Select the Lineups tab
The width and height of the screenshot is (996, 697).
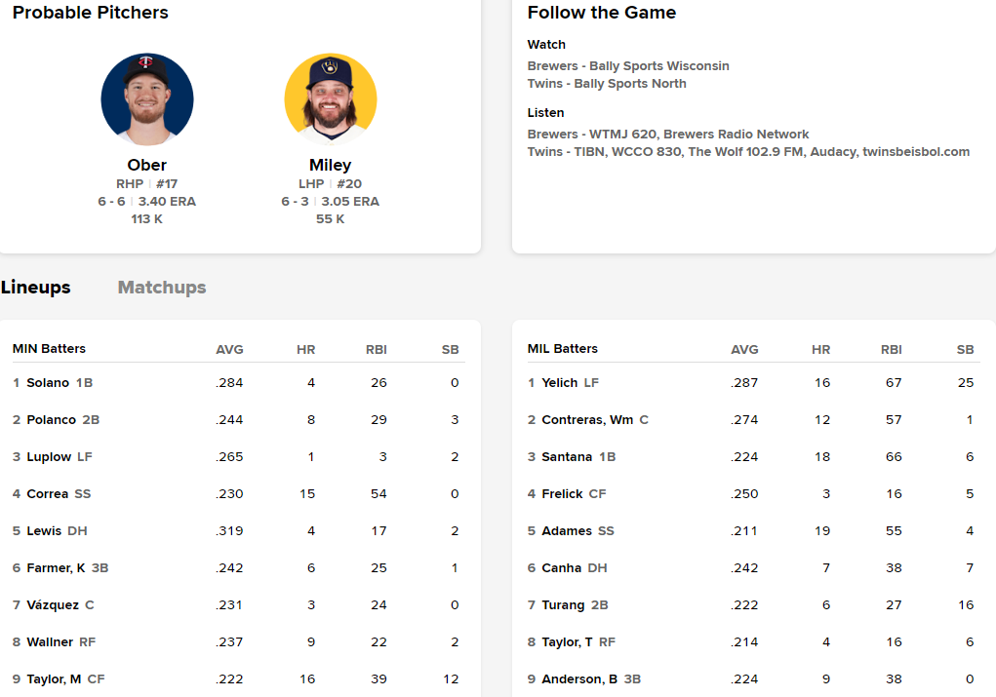36,288
